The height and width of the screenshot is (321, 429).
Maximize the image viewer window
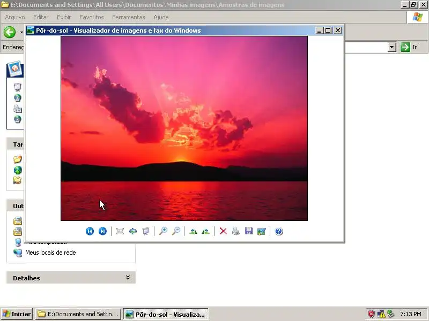point(328,30)
